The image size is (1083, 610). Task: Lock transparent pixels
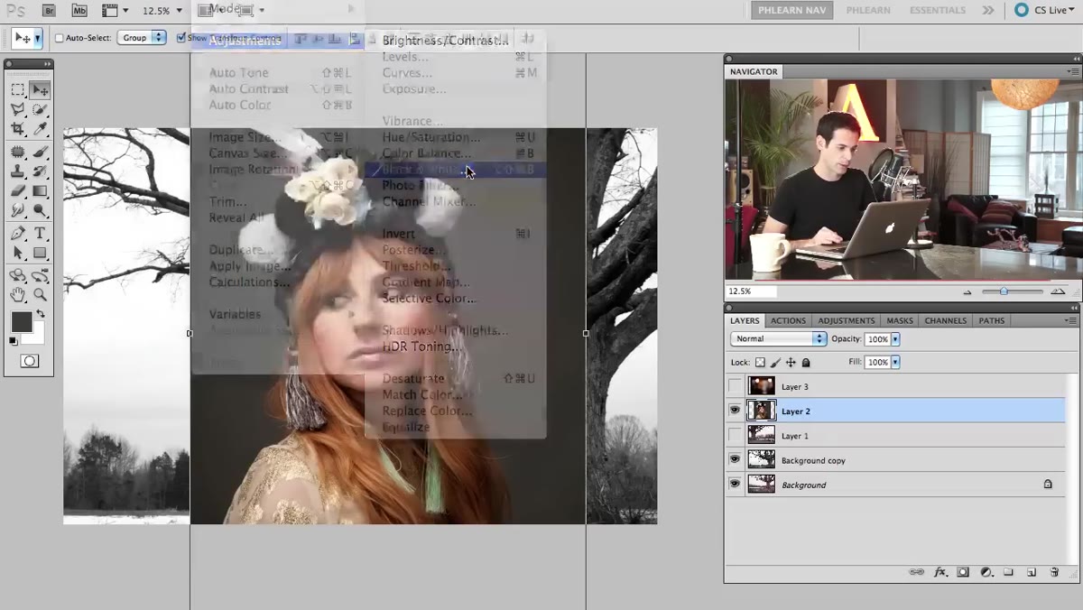760,362
